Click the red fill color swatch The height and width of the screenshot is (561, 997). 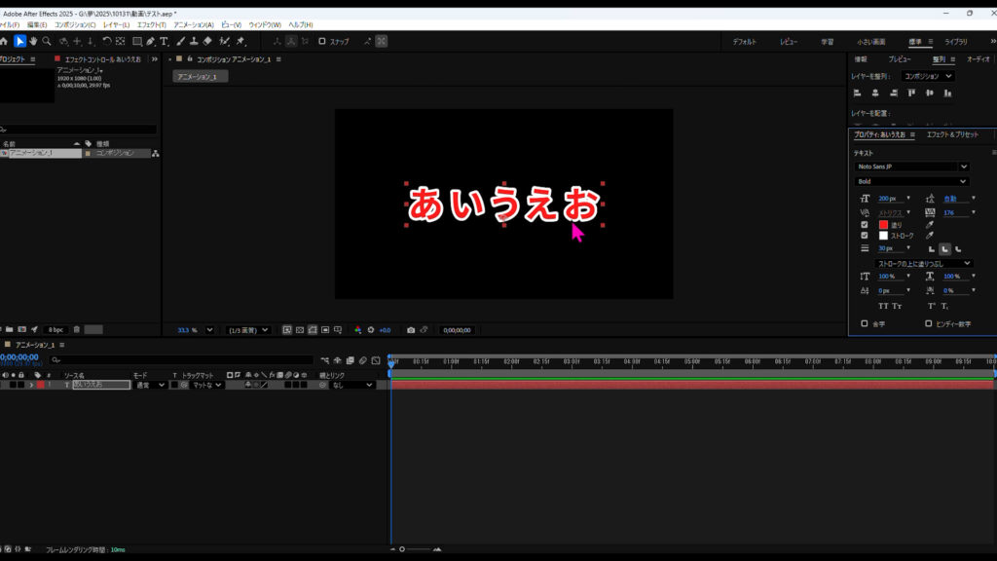click(882, 224)
